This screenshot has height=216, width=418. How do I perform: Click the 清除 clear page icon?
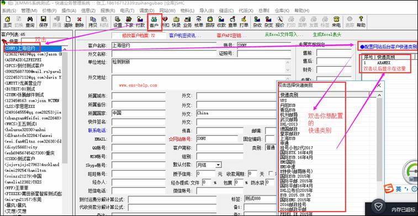68,22
